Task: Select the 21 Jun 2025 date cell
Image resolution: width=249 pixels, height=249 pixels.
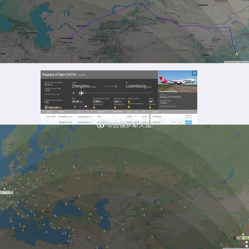Action: coord(51,116)
